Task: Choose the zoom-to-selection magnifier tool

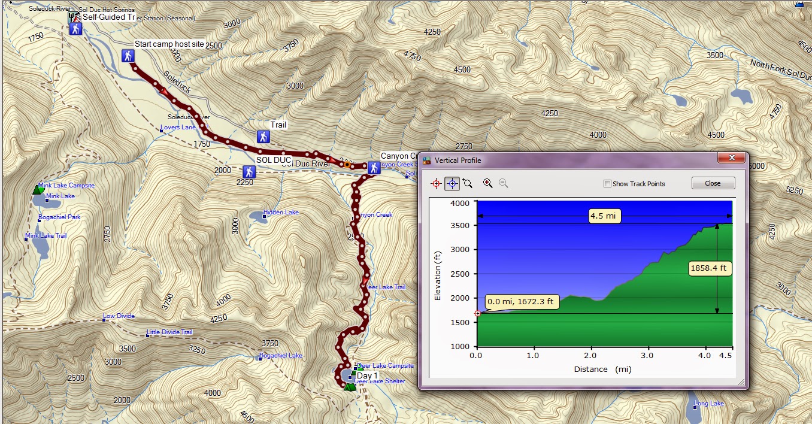Action: [x=468, y=184]
